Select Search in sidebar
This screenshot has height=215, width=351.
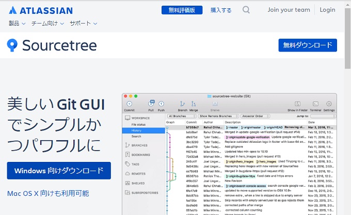click(136, 136)
